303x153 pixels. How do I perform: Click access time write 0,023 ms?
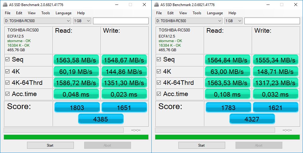point(124,94)
